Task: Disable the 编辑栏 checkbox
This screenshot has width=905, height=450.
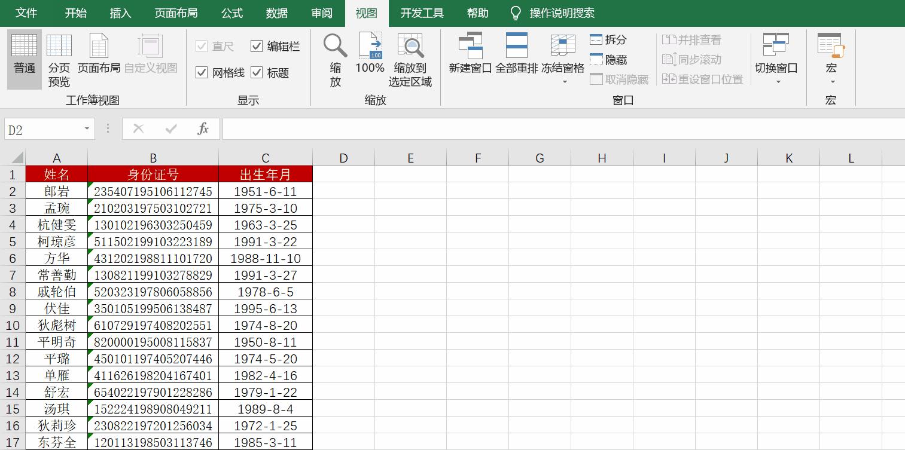Action: tap(257, 46)
